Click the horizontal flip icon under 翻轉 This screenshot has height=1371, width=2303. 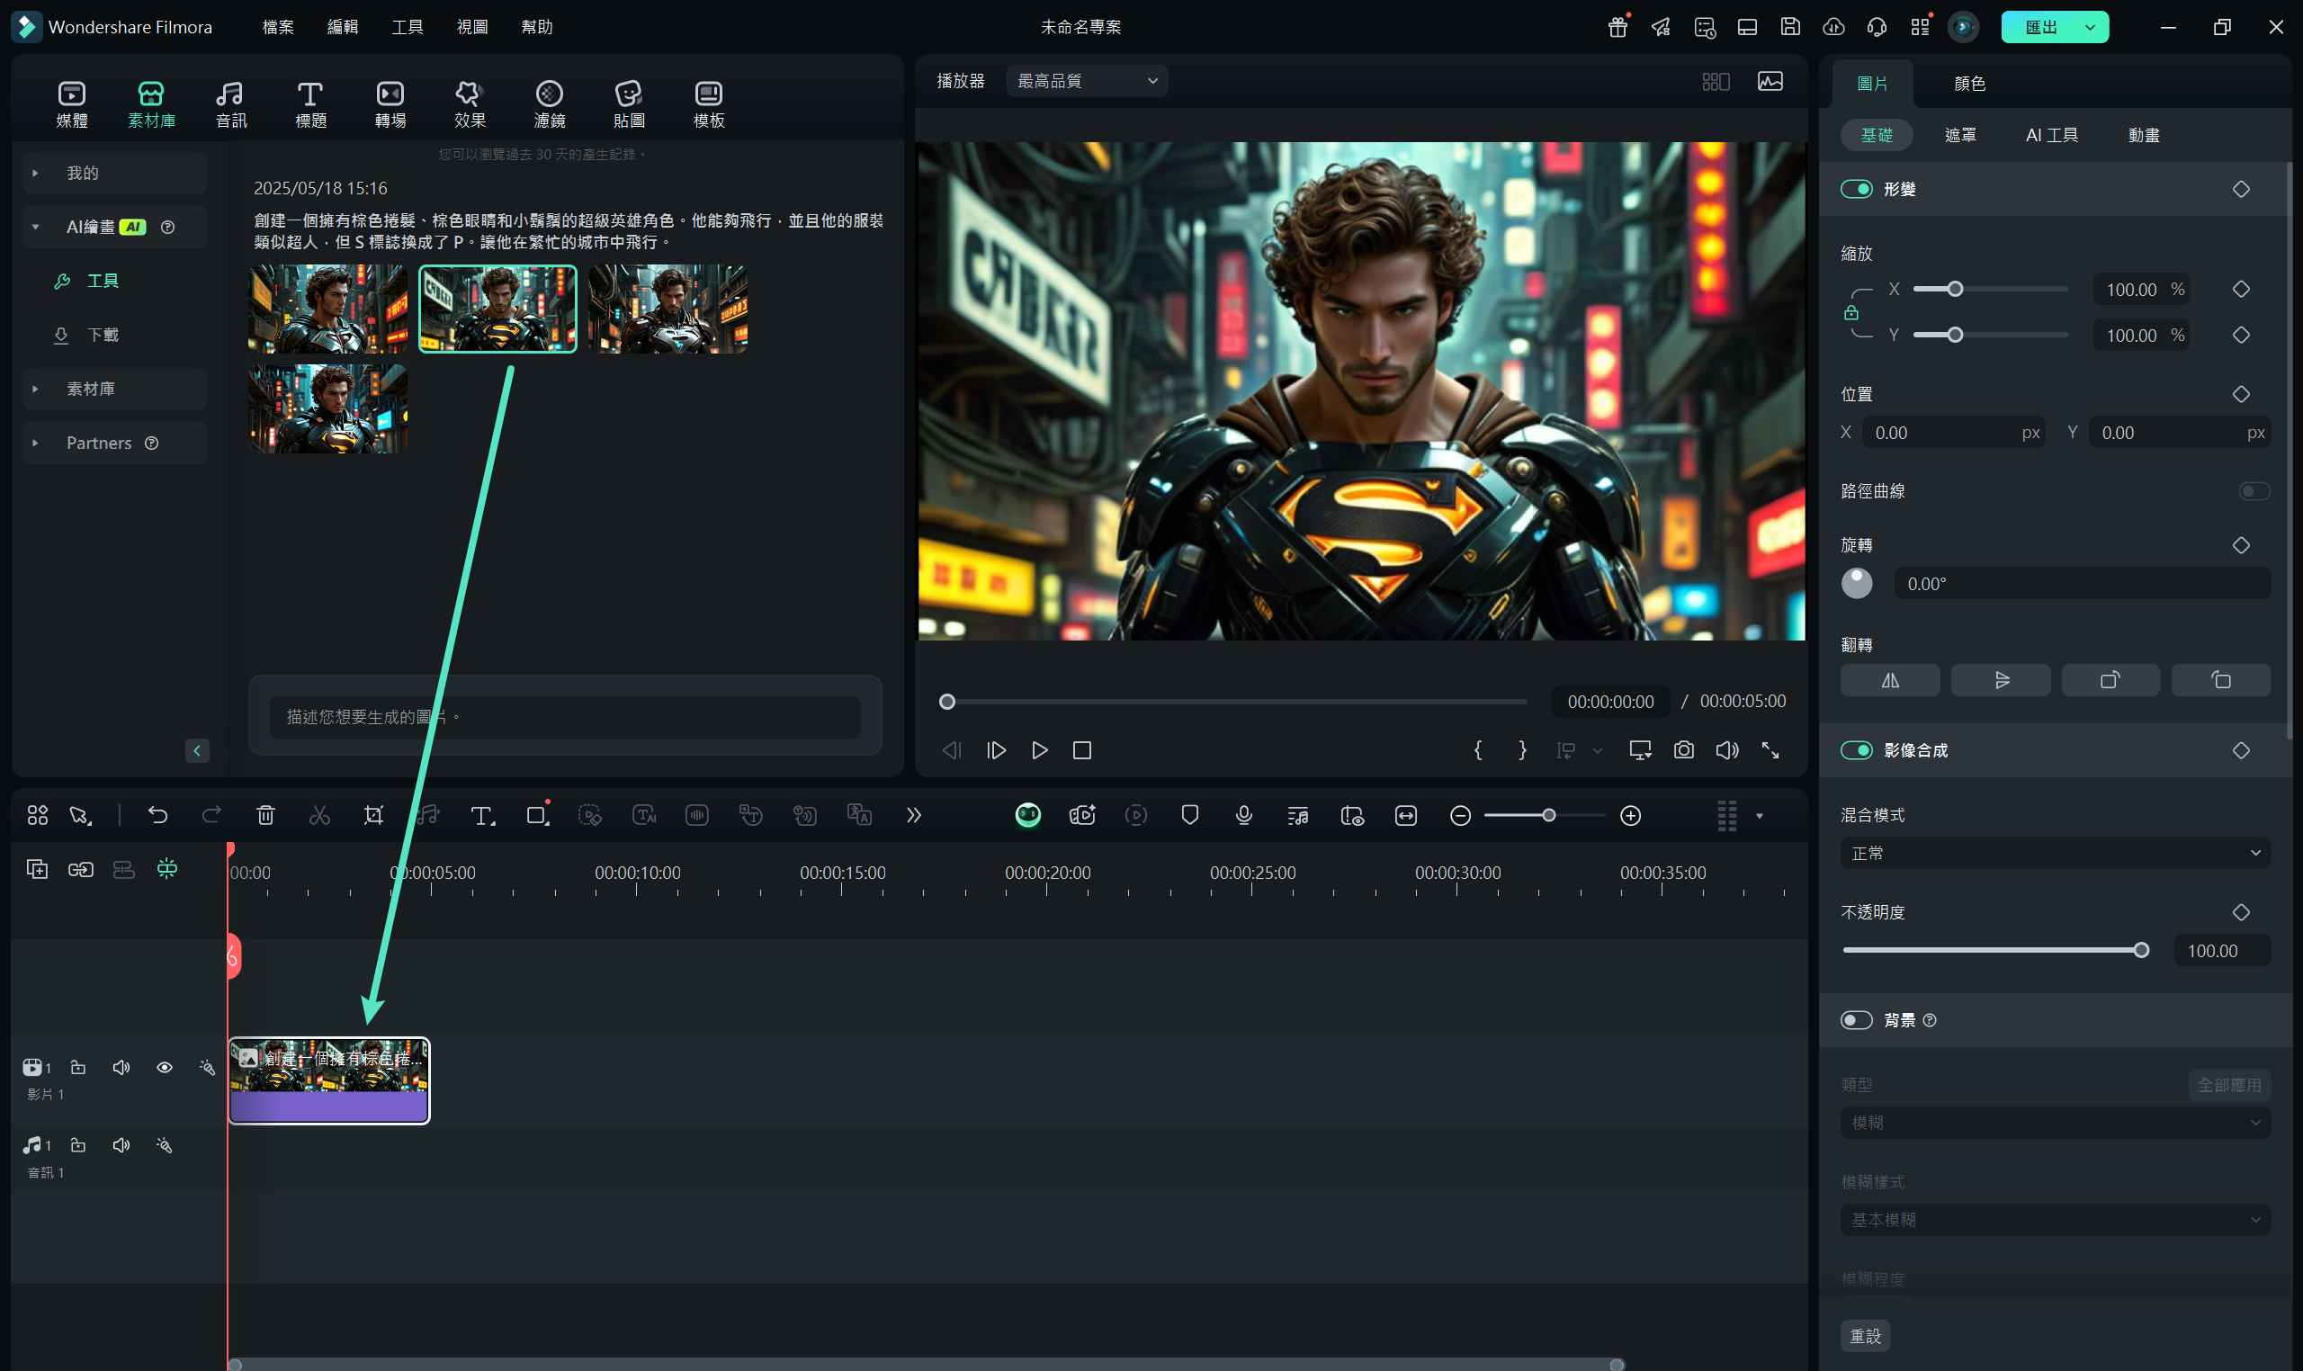[1889, 681]
